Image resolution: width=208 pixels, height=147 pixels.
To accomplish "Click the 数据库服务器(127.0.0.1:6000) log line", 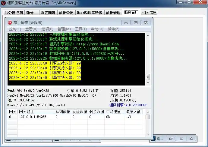I will click(x=68, y=58).
